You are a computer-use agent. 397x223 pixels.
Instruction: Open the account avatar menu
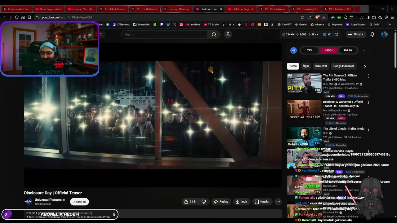click(384, 34)
